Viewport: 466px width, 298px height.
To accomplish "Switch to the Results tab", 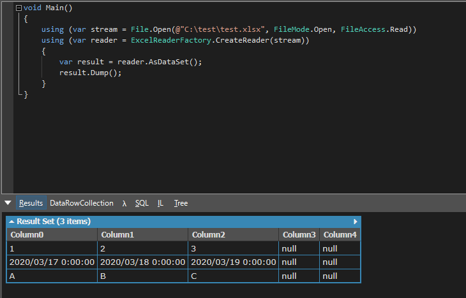I will coord(31,203).
